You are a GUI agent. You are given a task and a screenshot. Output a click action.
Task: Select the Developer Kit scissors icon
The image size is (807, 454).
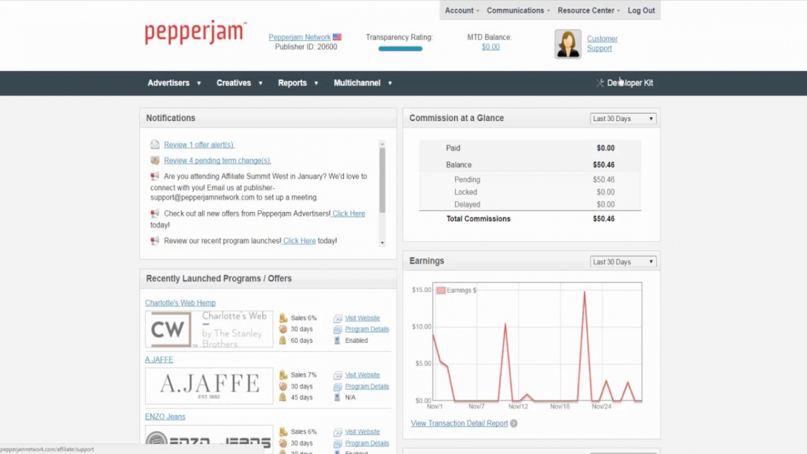click(x=600, y=83)
